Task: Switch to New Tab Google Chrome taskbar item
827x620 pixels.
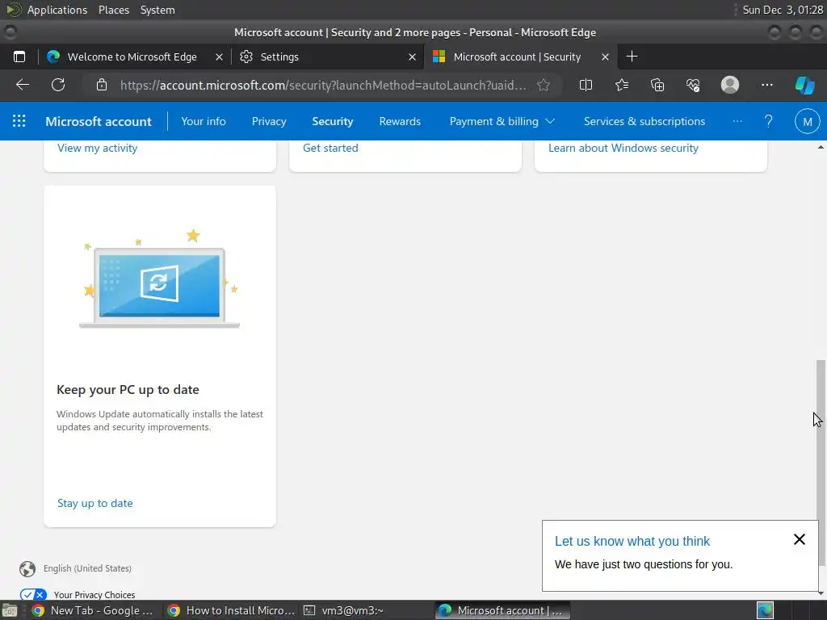Action: coord(92,610)
